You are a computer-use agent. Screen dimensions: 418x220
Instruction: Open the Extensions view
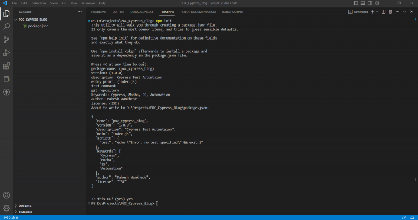[x=7, y=66]
